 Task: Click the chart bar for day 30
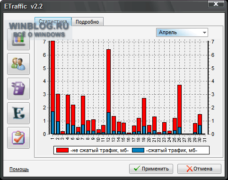pyautogui.click(x=200, y=124)
